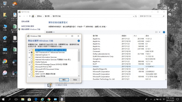
Task: Sort by the Version column header
Action: point(154,36)
